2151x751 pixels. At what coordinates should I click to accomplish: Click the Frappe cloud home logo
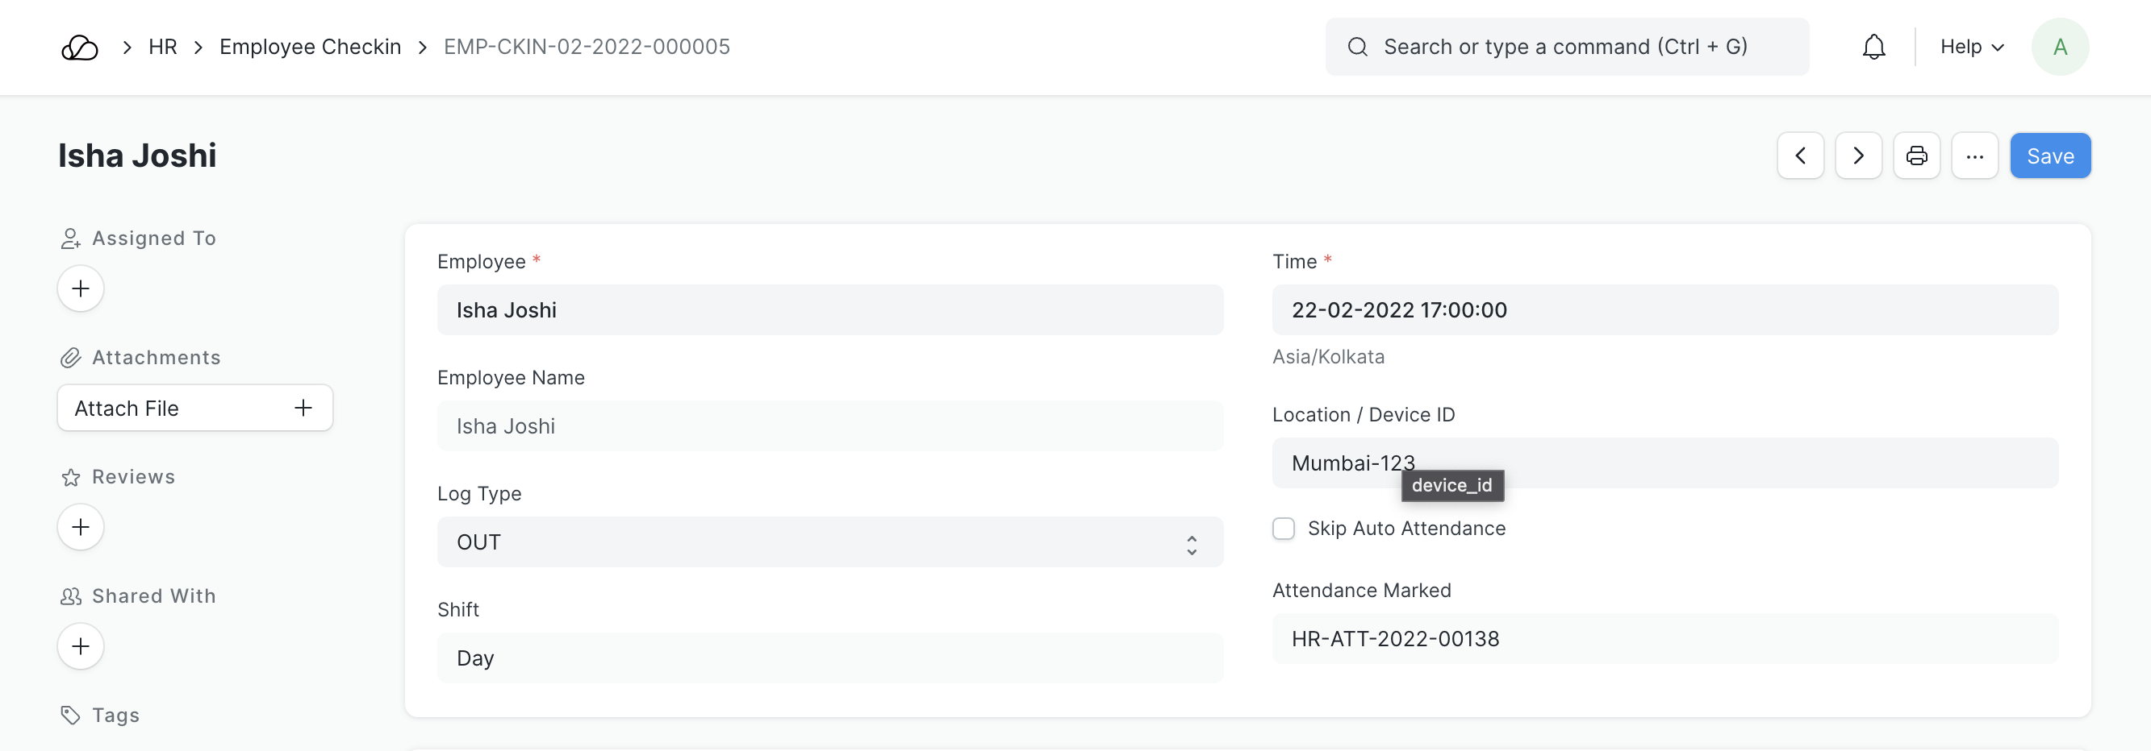pyautogui.click(x=79, y=48)
